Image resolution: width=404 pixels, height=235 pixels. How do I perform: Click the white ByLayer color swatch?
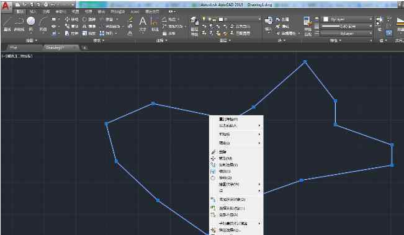(326, 19)
